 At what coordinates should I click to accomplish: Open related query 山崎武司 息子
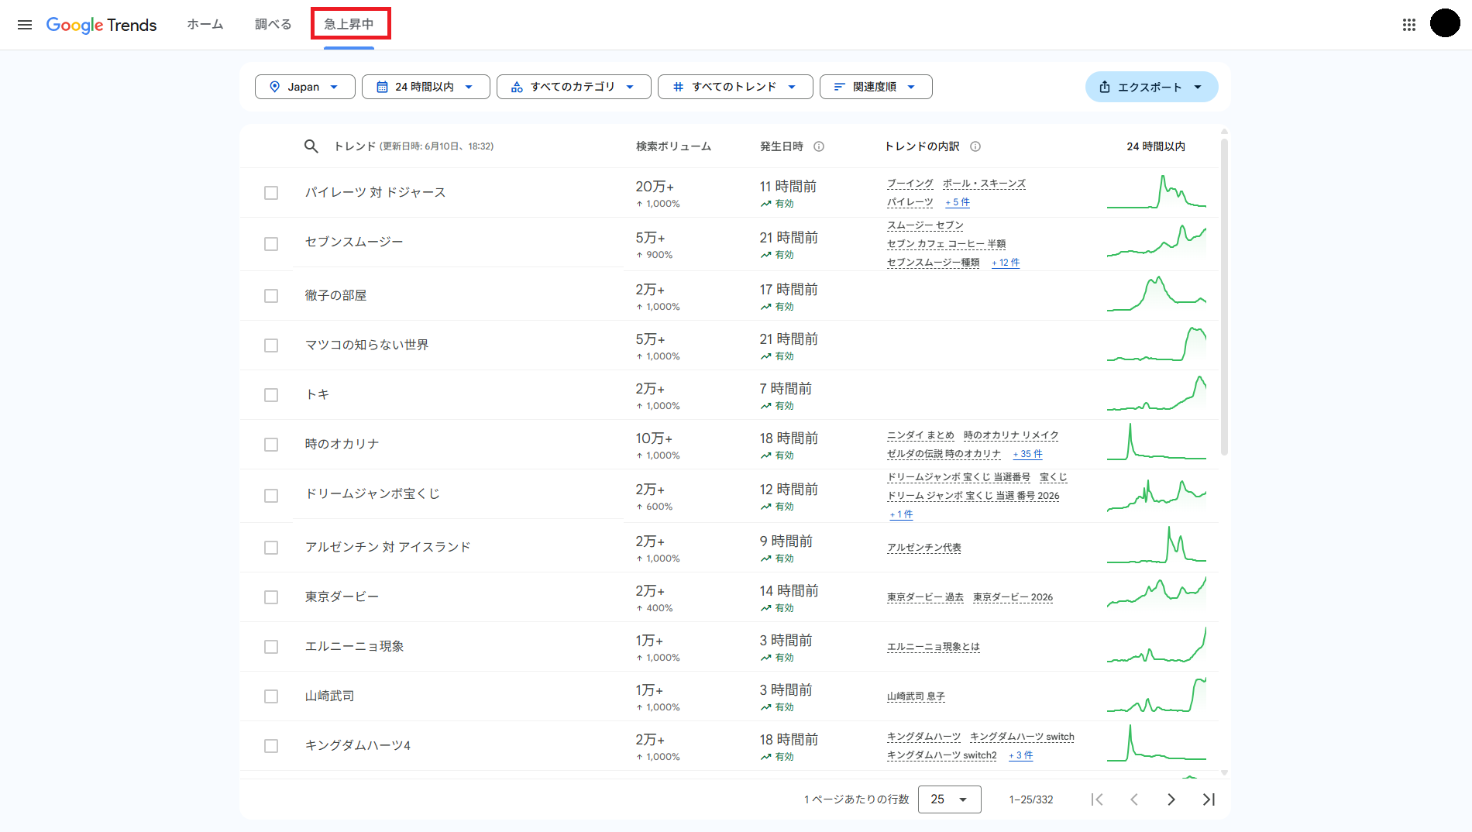pyautogui.click(x=916, y=696)
